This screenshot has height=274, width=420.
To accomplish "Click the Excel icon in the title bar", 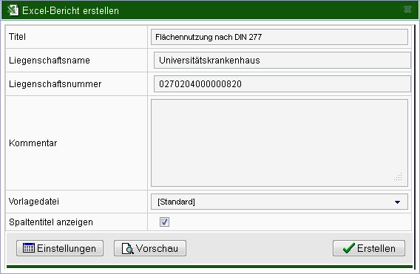I will point(13,10).
